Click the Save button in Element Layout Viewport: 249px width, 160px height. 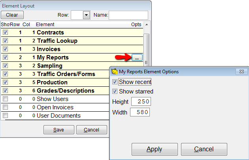pos(59,130)
